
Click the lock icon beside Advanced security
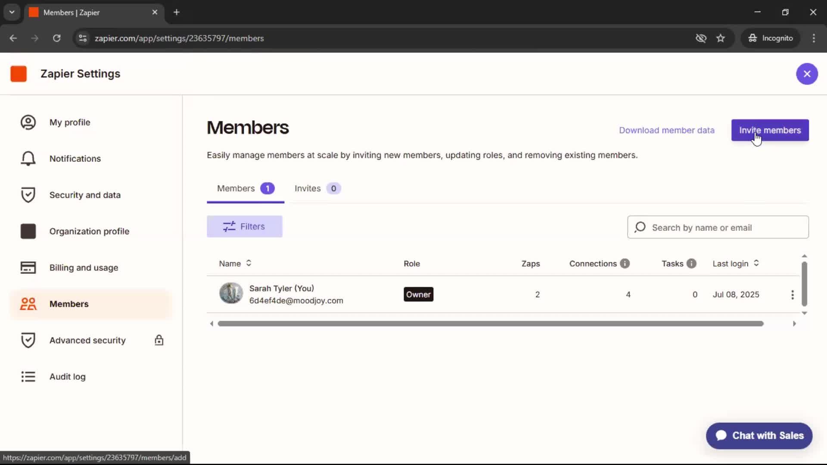[159, 340]
